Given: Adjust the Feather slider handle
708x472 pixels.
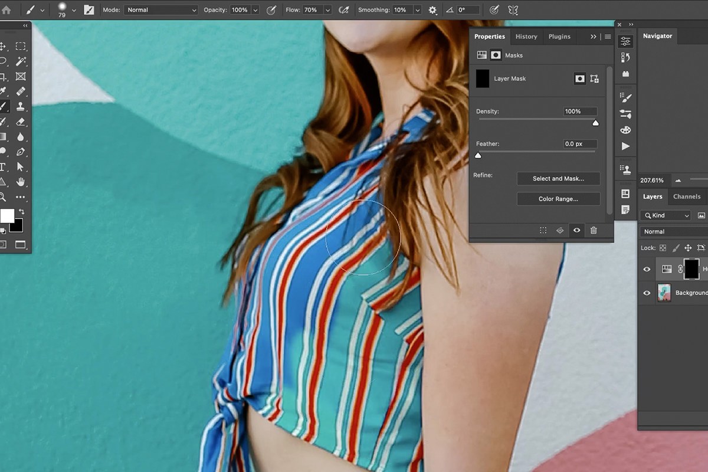Looking at the screenshot, I should (478, 155).
